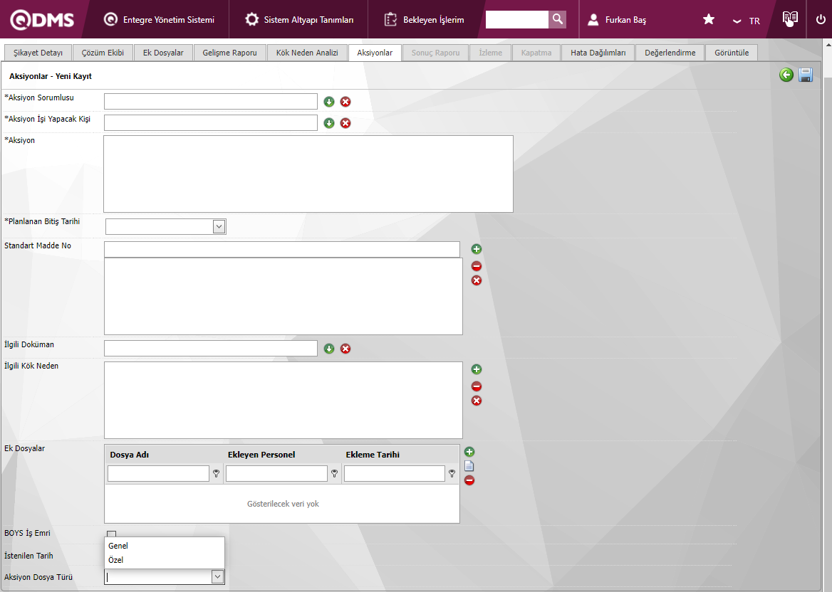Viewport: 832px width, 592px height.
Task: Select person for Aksiyon Sorumlusu green icon
Action: (x=329, y=102)
